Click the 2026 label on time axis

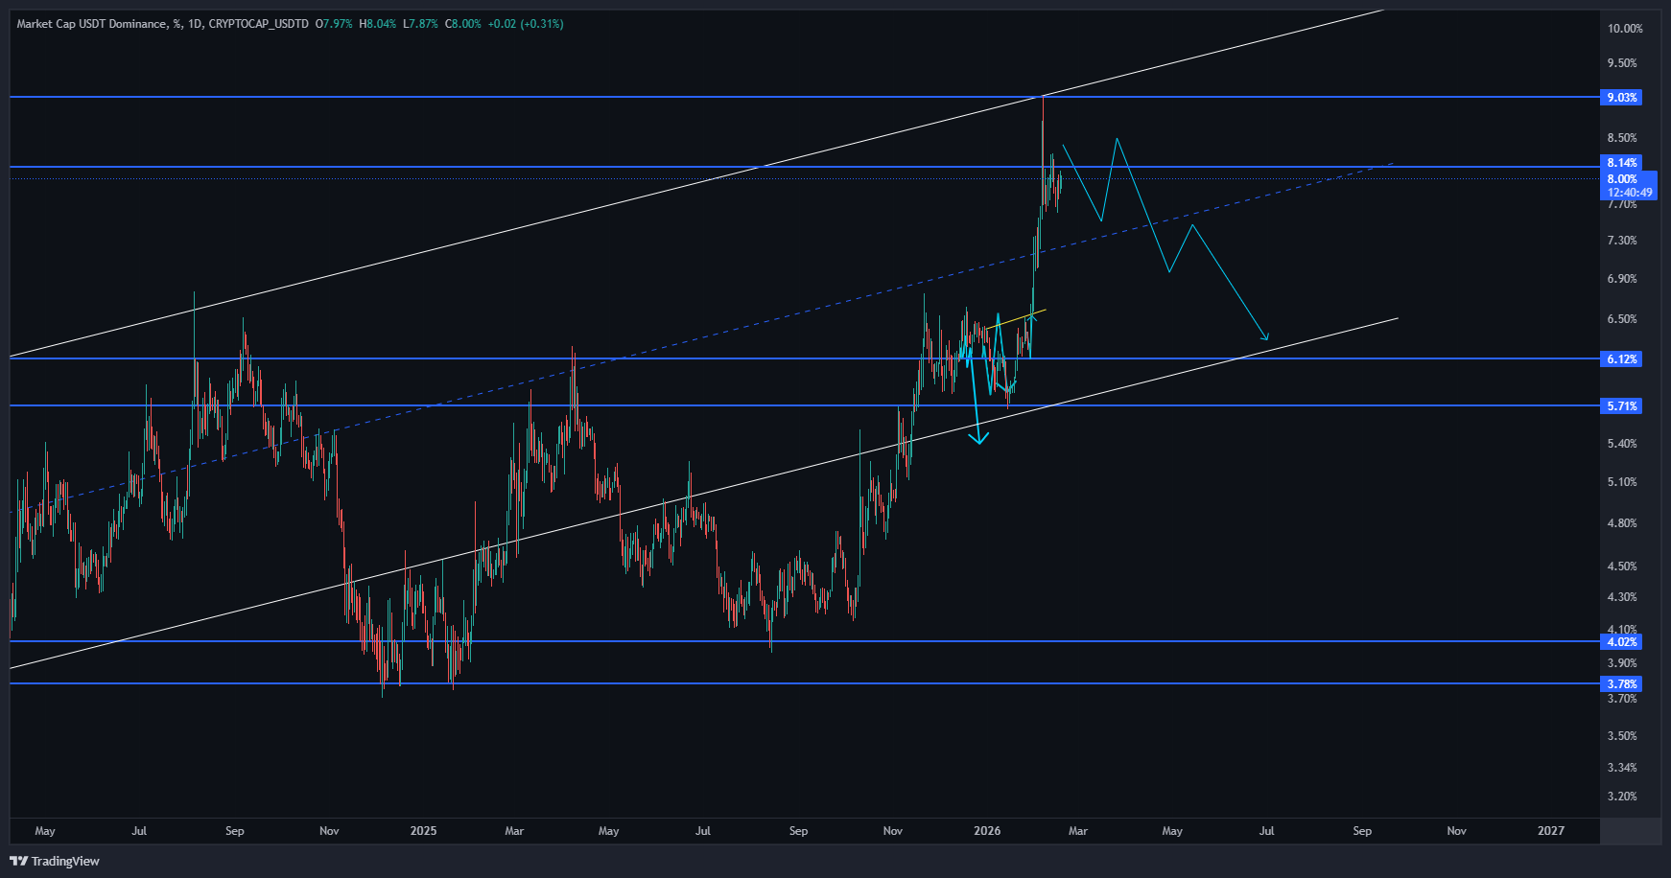coord(987,831)
